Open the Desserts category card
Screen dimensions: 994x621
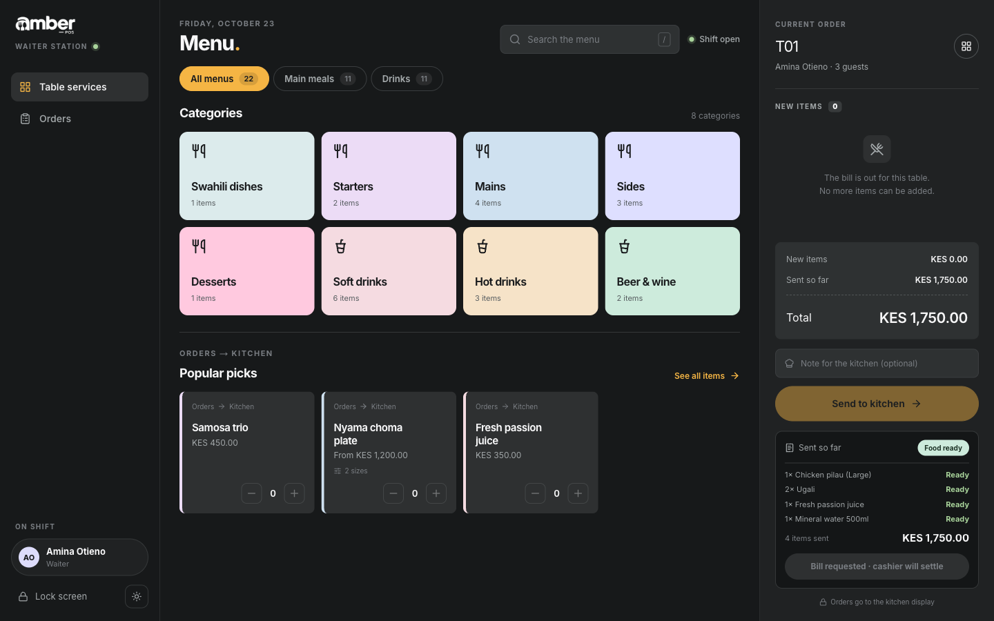point(247,271)
